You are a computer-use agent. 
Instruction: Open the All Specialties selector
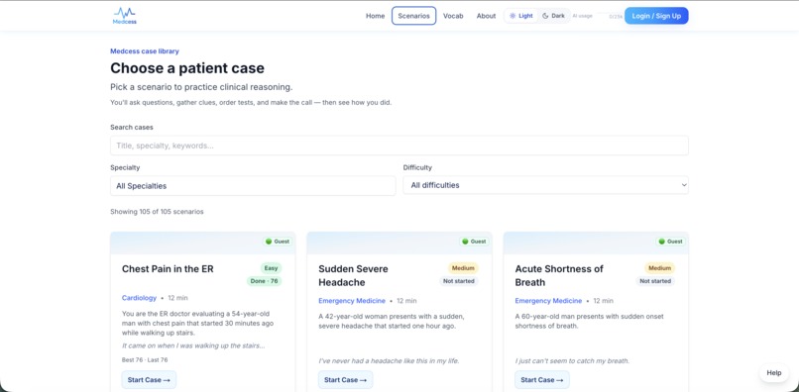253,186
